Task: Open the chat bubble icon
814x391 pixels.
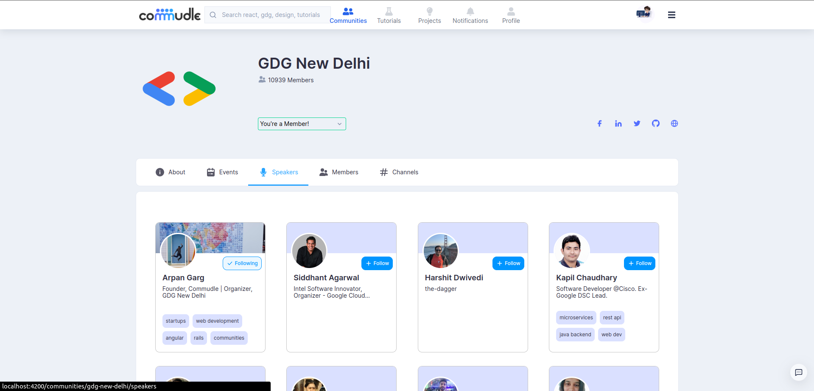Action: click(799, 372)
